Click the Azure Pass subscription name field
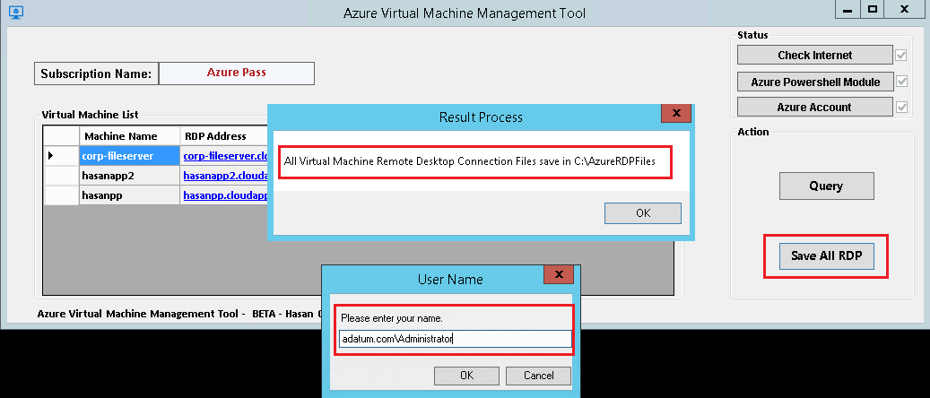Viewport: 930px width, 398px height. pyautogui.click(x=237, y=73)
